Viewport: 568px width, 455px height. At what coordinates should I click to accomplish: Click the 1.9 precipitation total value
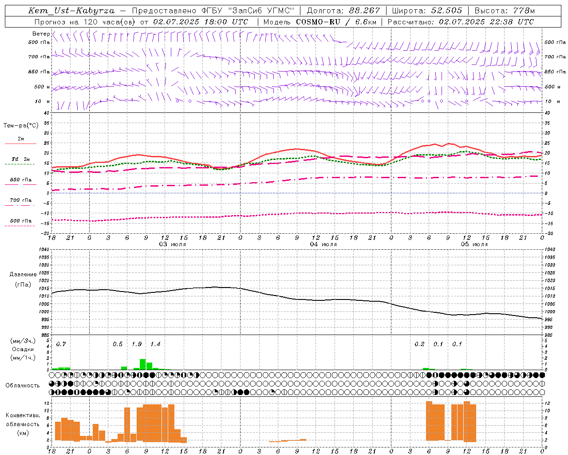[137, 344]
